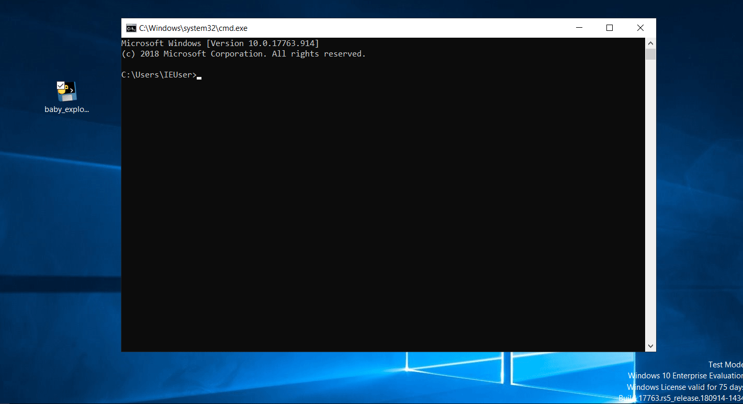
Task: Click the console scrollbar down arrow
Action: (650, 346)
